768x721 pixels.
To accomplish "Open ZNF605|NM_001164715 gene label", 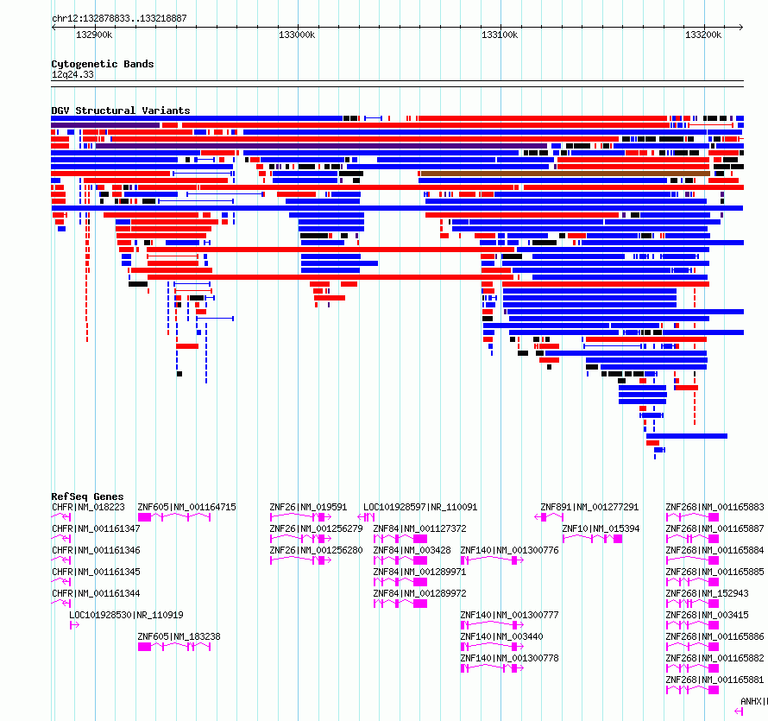I will (186, 507).
